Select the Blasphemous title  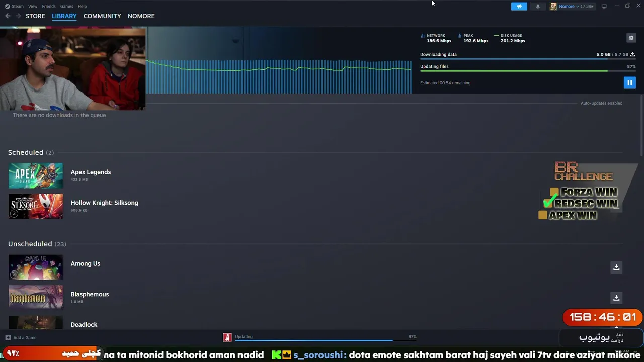90,294
